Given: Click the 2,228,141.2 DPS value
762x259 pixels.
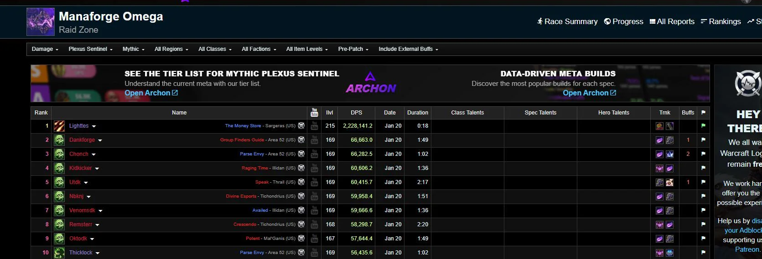Looking at the screenshot, I should click(x=358, y=126).
